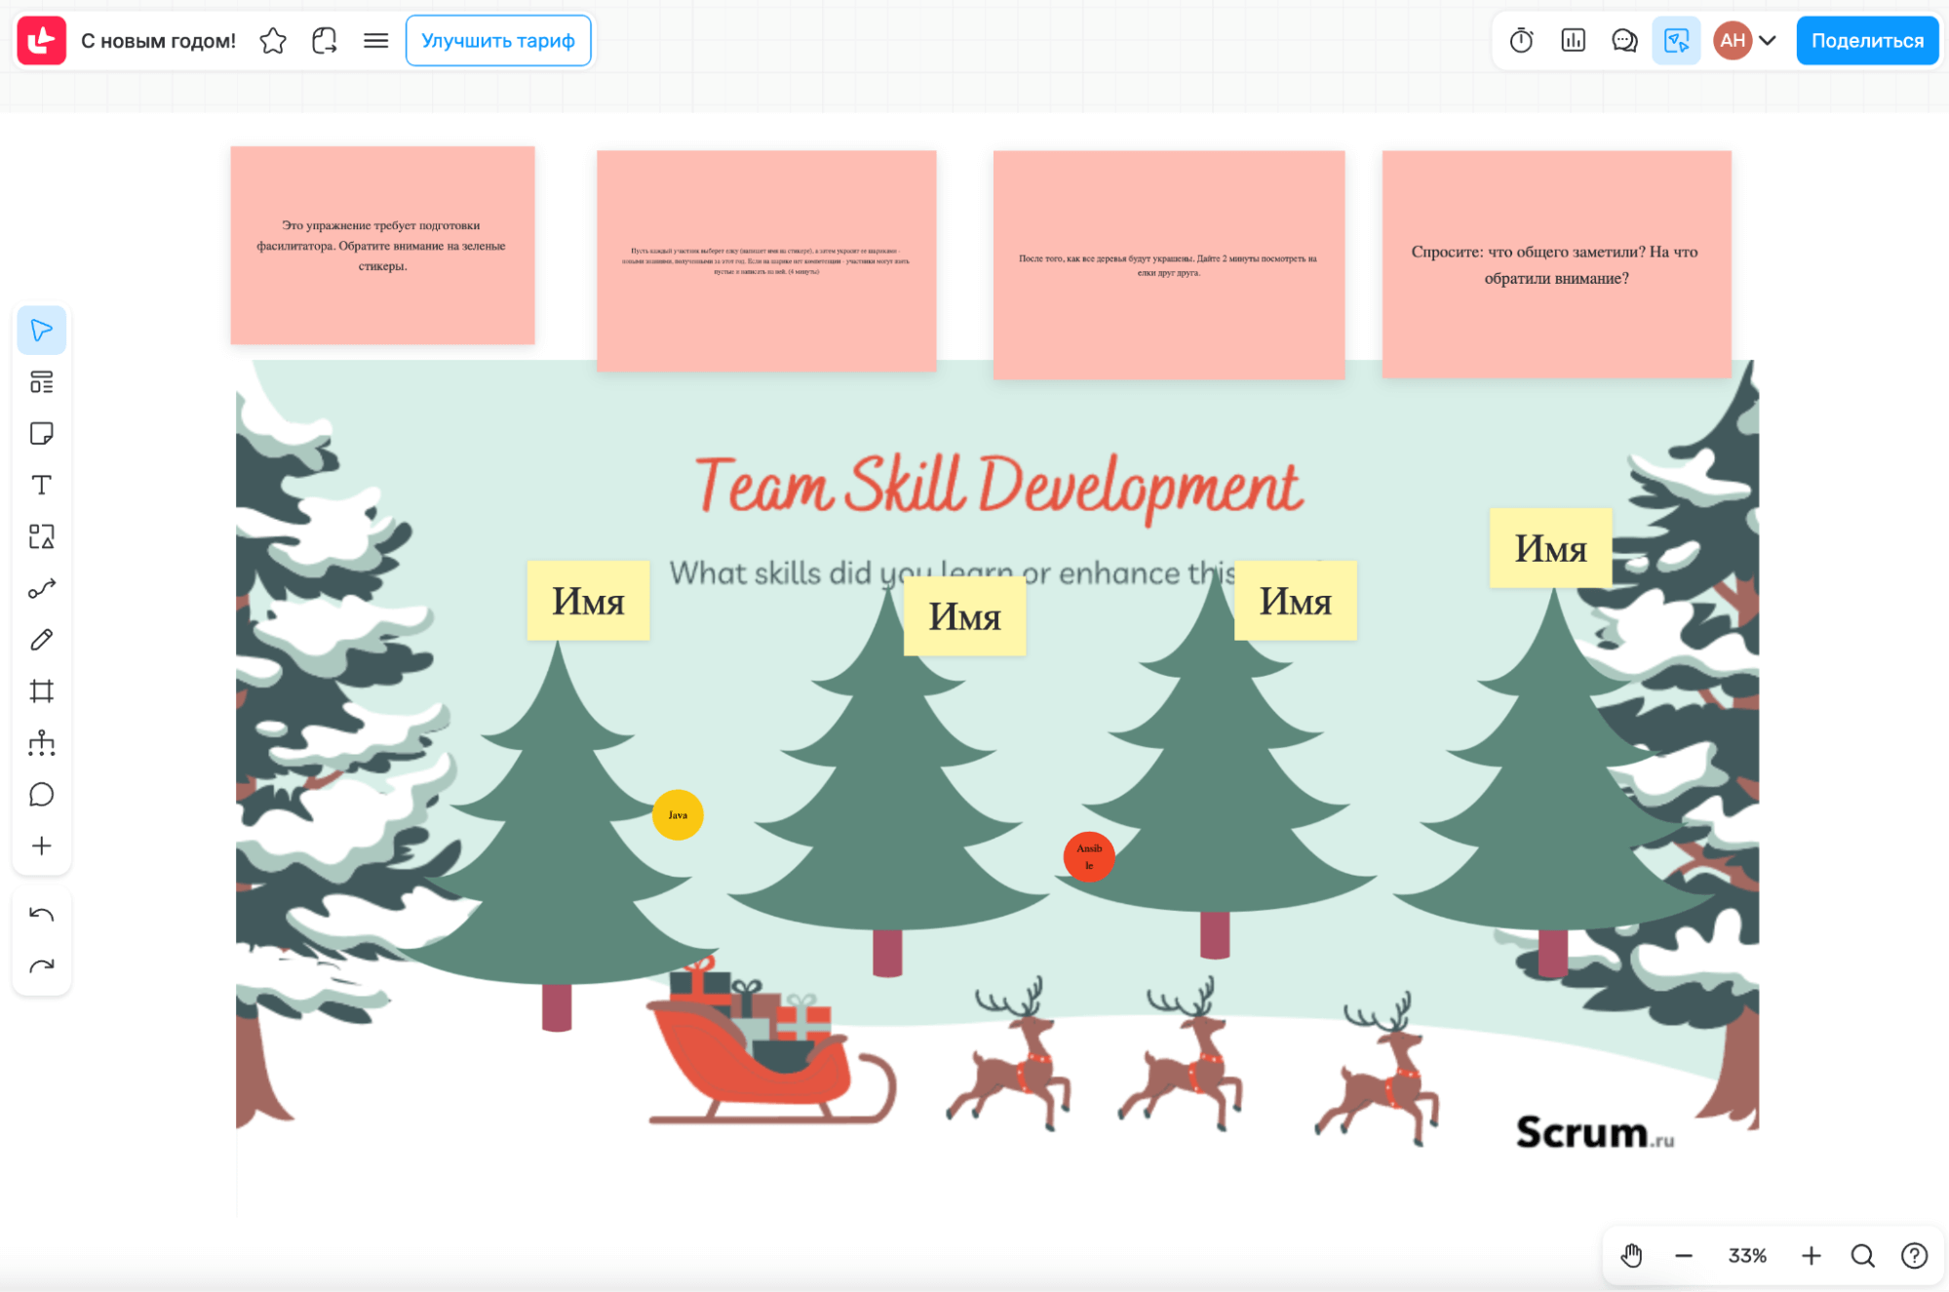Open more tools plus button
Viewport: 1949px width, 1292px height.
point(41,846)
